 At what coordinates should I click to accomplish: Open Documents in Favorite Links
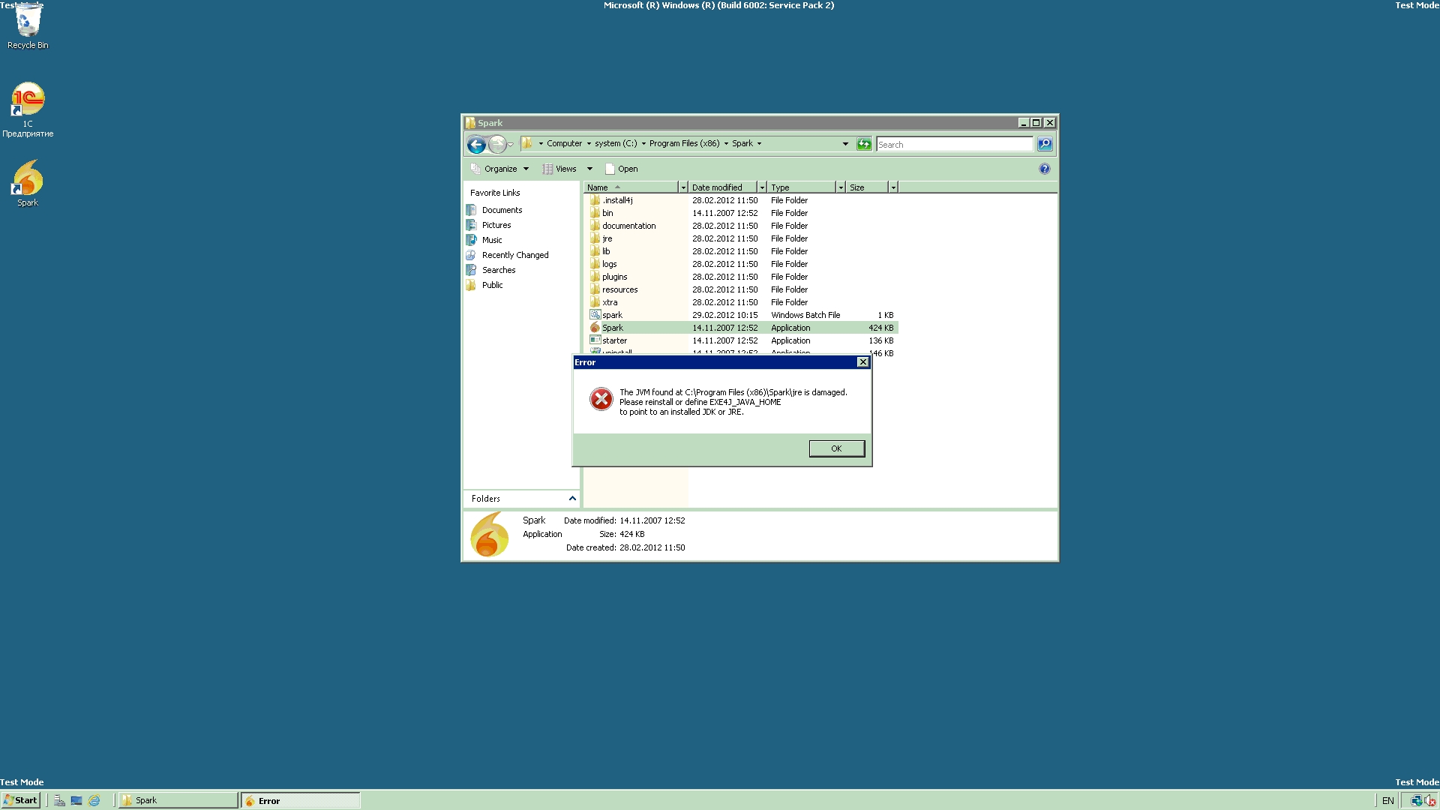(502, 210)
